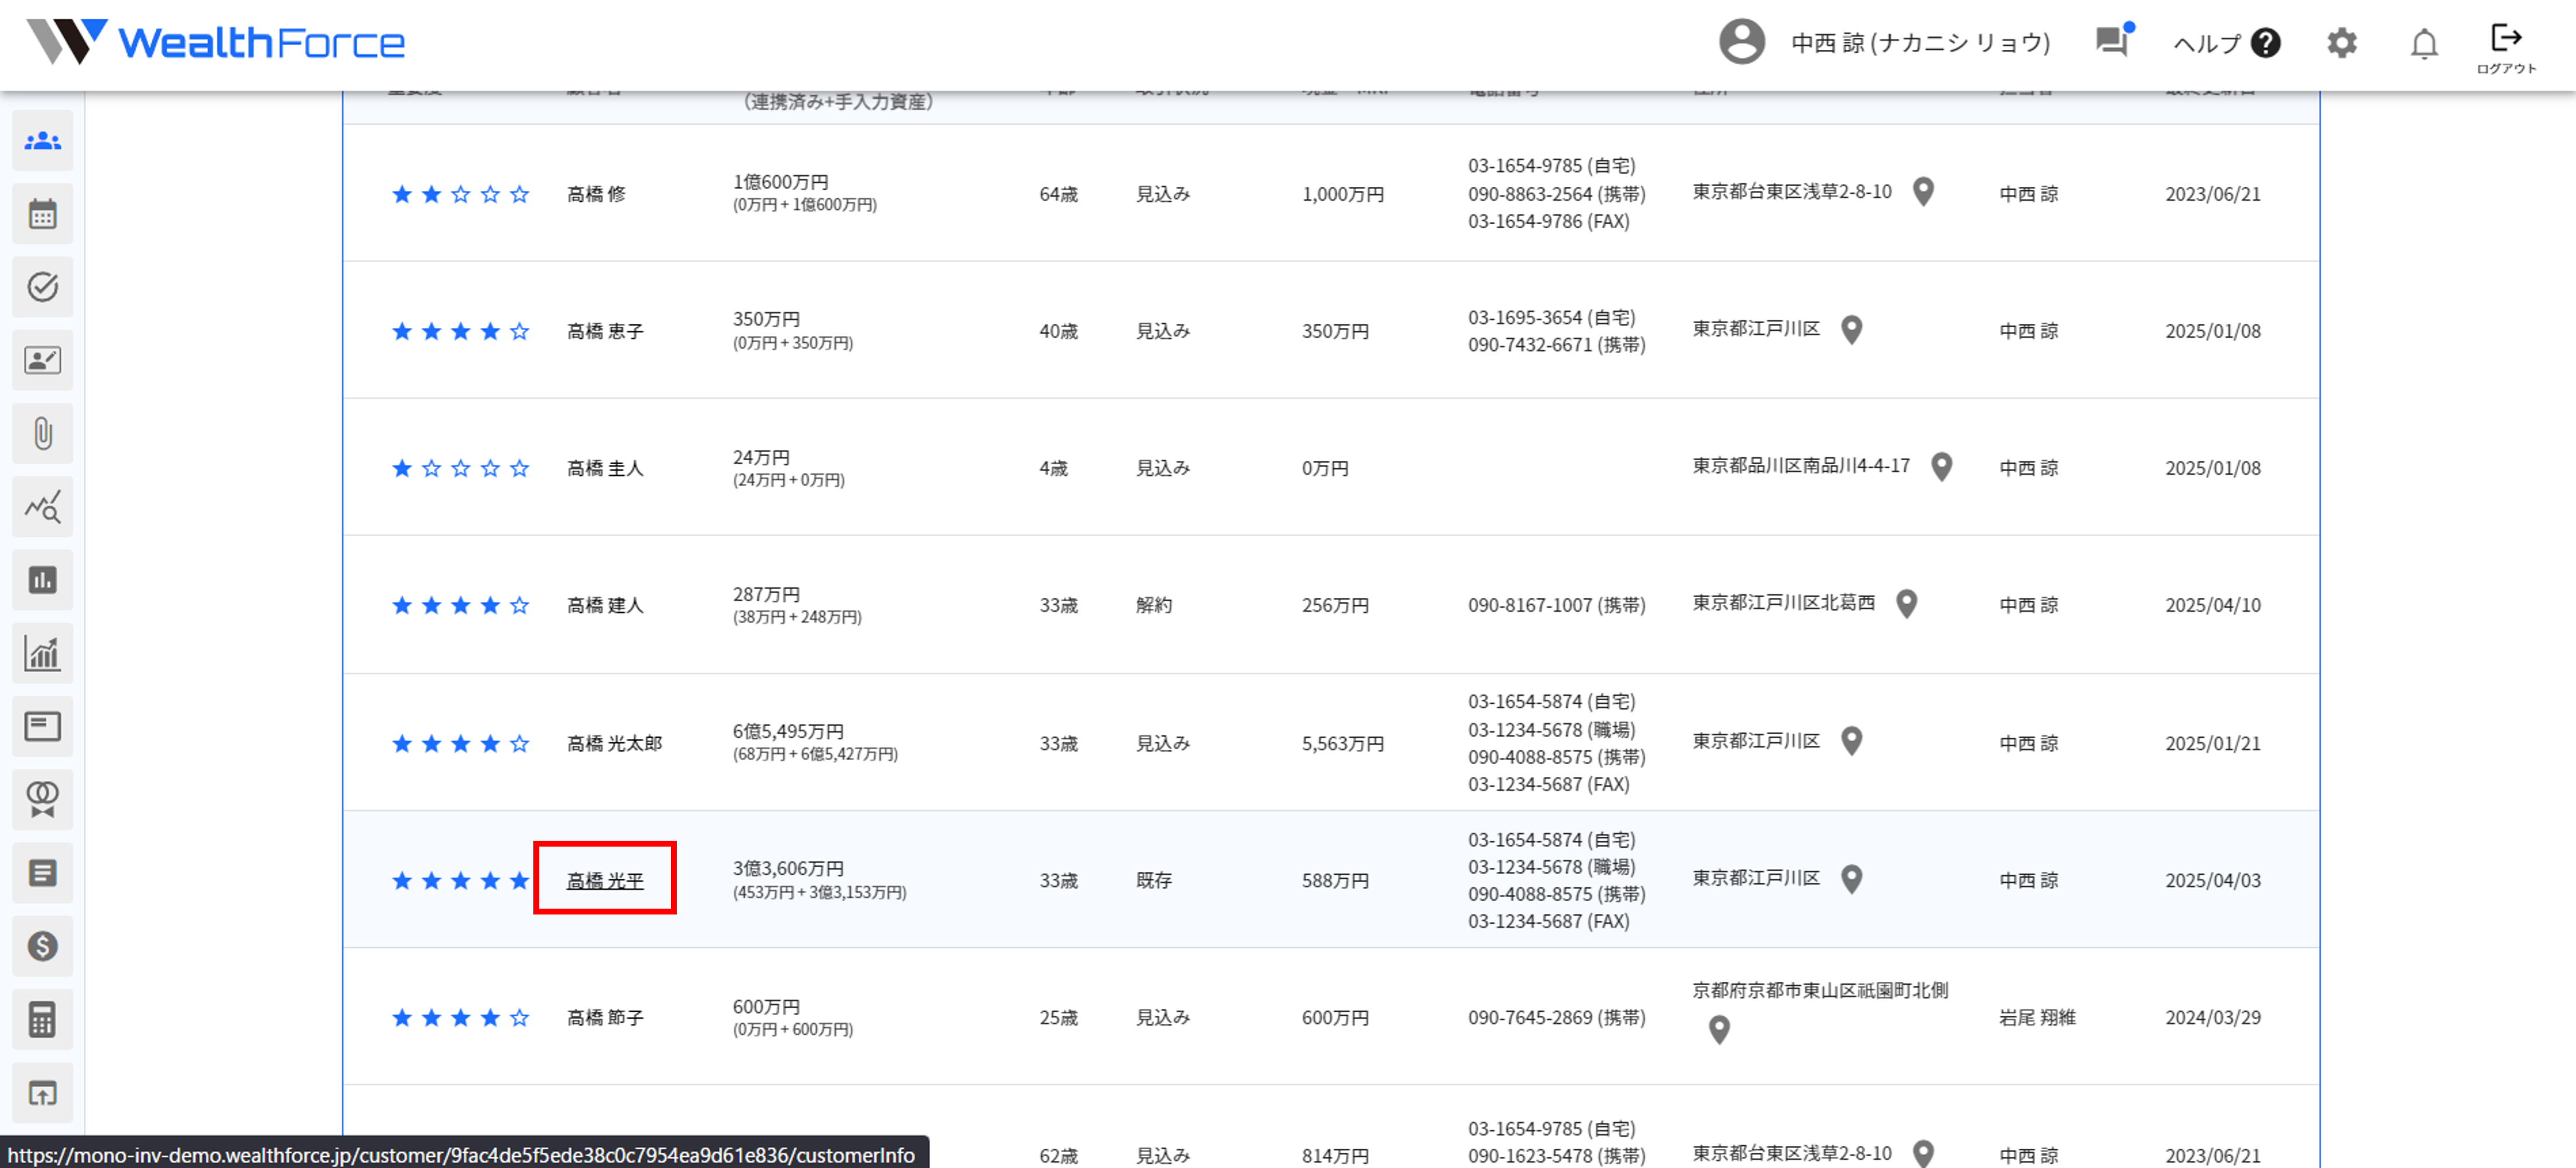Open the calendar icon in sidebar
Image resolution: width=2576 pixels, height=1168 pixels.
[42, 214]
